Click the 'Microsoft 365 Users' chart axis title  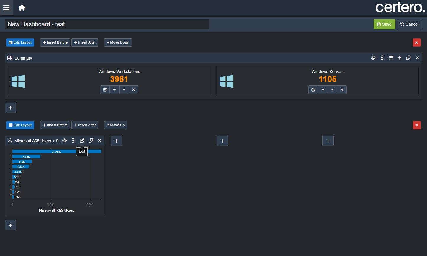pyautogui.click(x=56, y=210)
